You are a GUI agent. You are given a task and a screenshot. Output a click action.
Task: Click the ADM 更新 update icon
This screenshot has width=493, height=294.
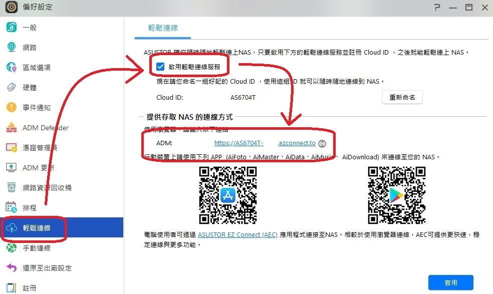point(12,168)
